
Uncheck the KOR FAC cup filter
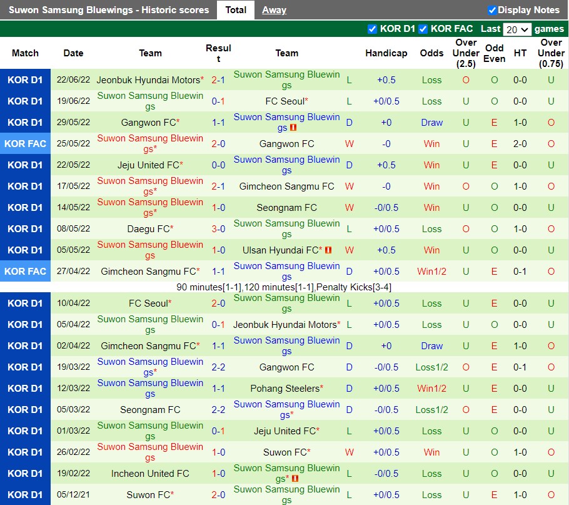click(x=423, y=29)
